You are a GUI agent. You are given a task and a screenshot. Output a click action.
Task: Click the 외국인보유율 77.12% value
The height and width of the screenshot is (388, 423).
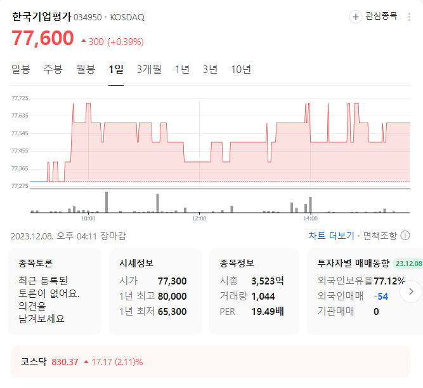pyautogui.click(x=389, y=281)
